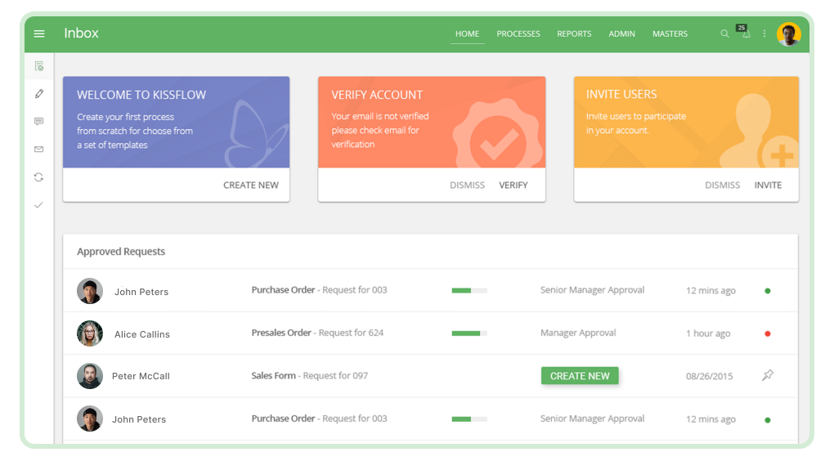Screen dimensions: 834x461
Task: Click green status dot on last John Peters row
Action: (x=768, y=420)
